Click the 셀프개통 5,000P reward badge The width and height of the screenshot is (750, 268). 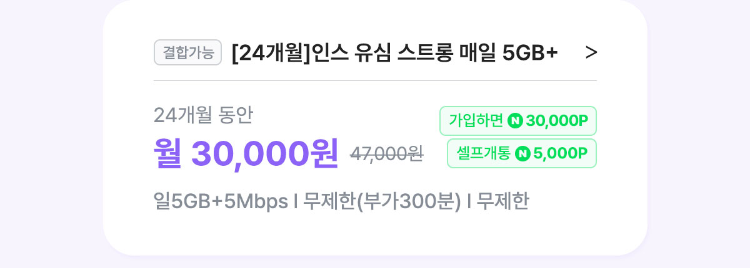pyautogui.click(x=522, y=153)
